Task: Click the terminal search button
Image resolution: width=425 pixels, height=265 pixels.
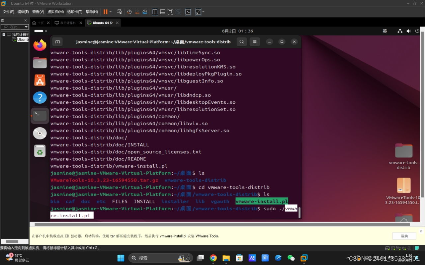Action: pyautogui.click(x=242, y=42)
